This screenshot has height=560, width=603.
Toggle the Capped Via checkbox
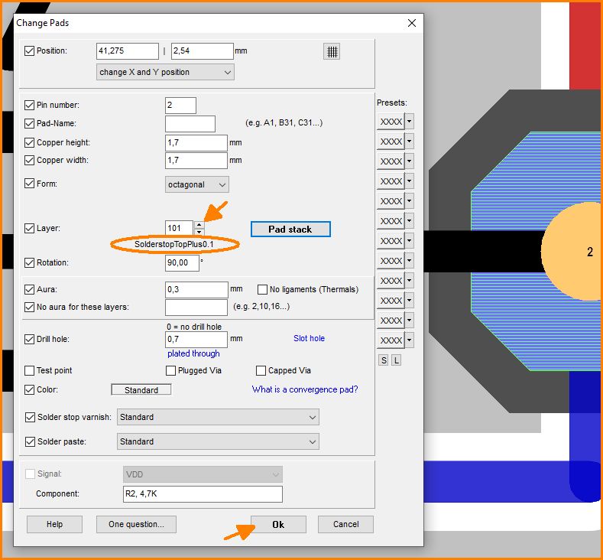[x=261, y=370]
